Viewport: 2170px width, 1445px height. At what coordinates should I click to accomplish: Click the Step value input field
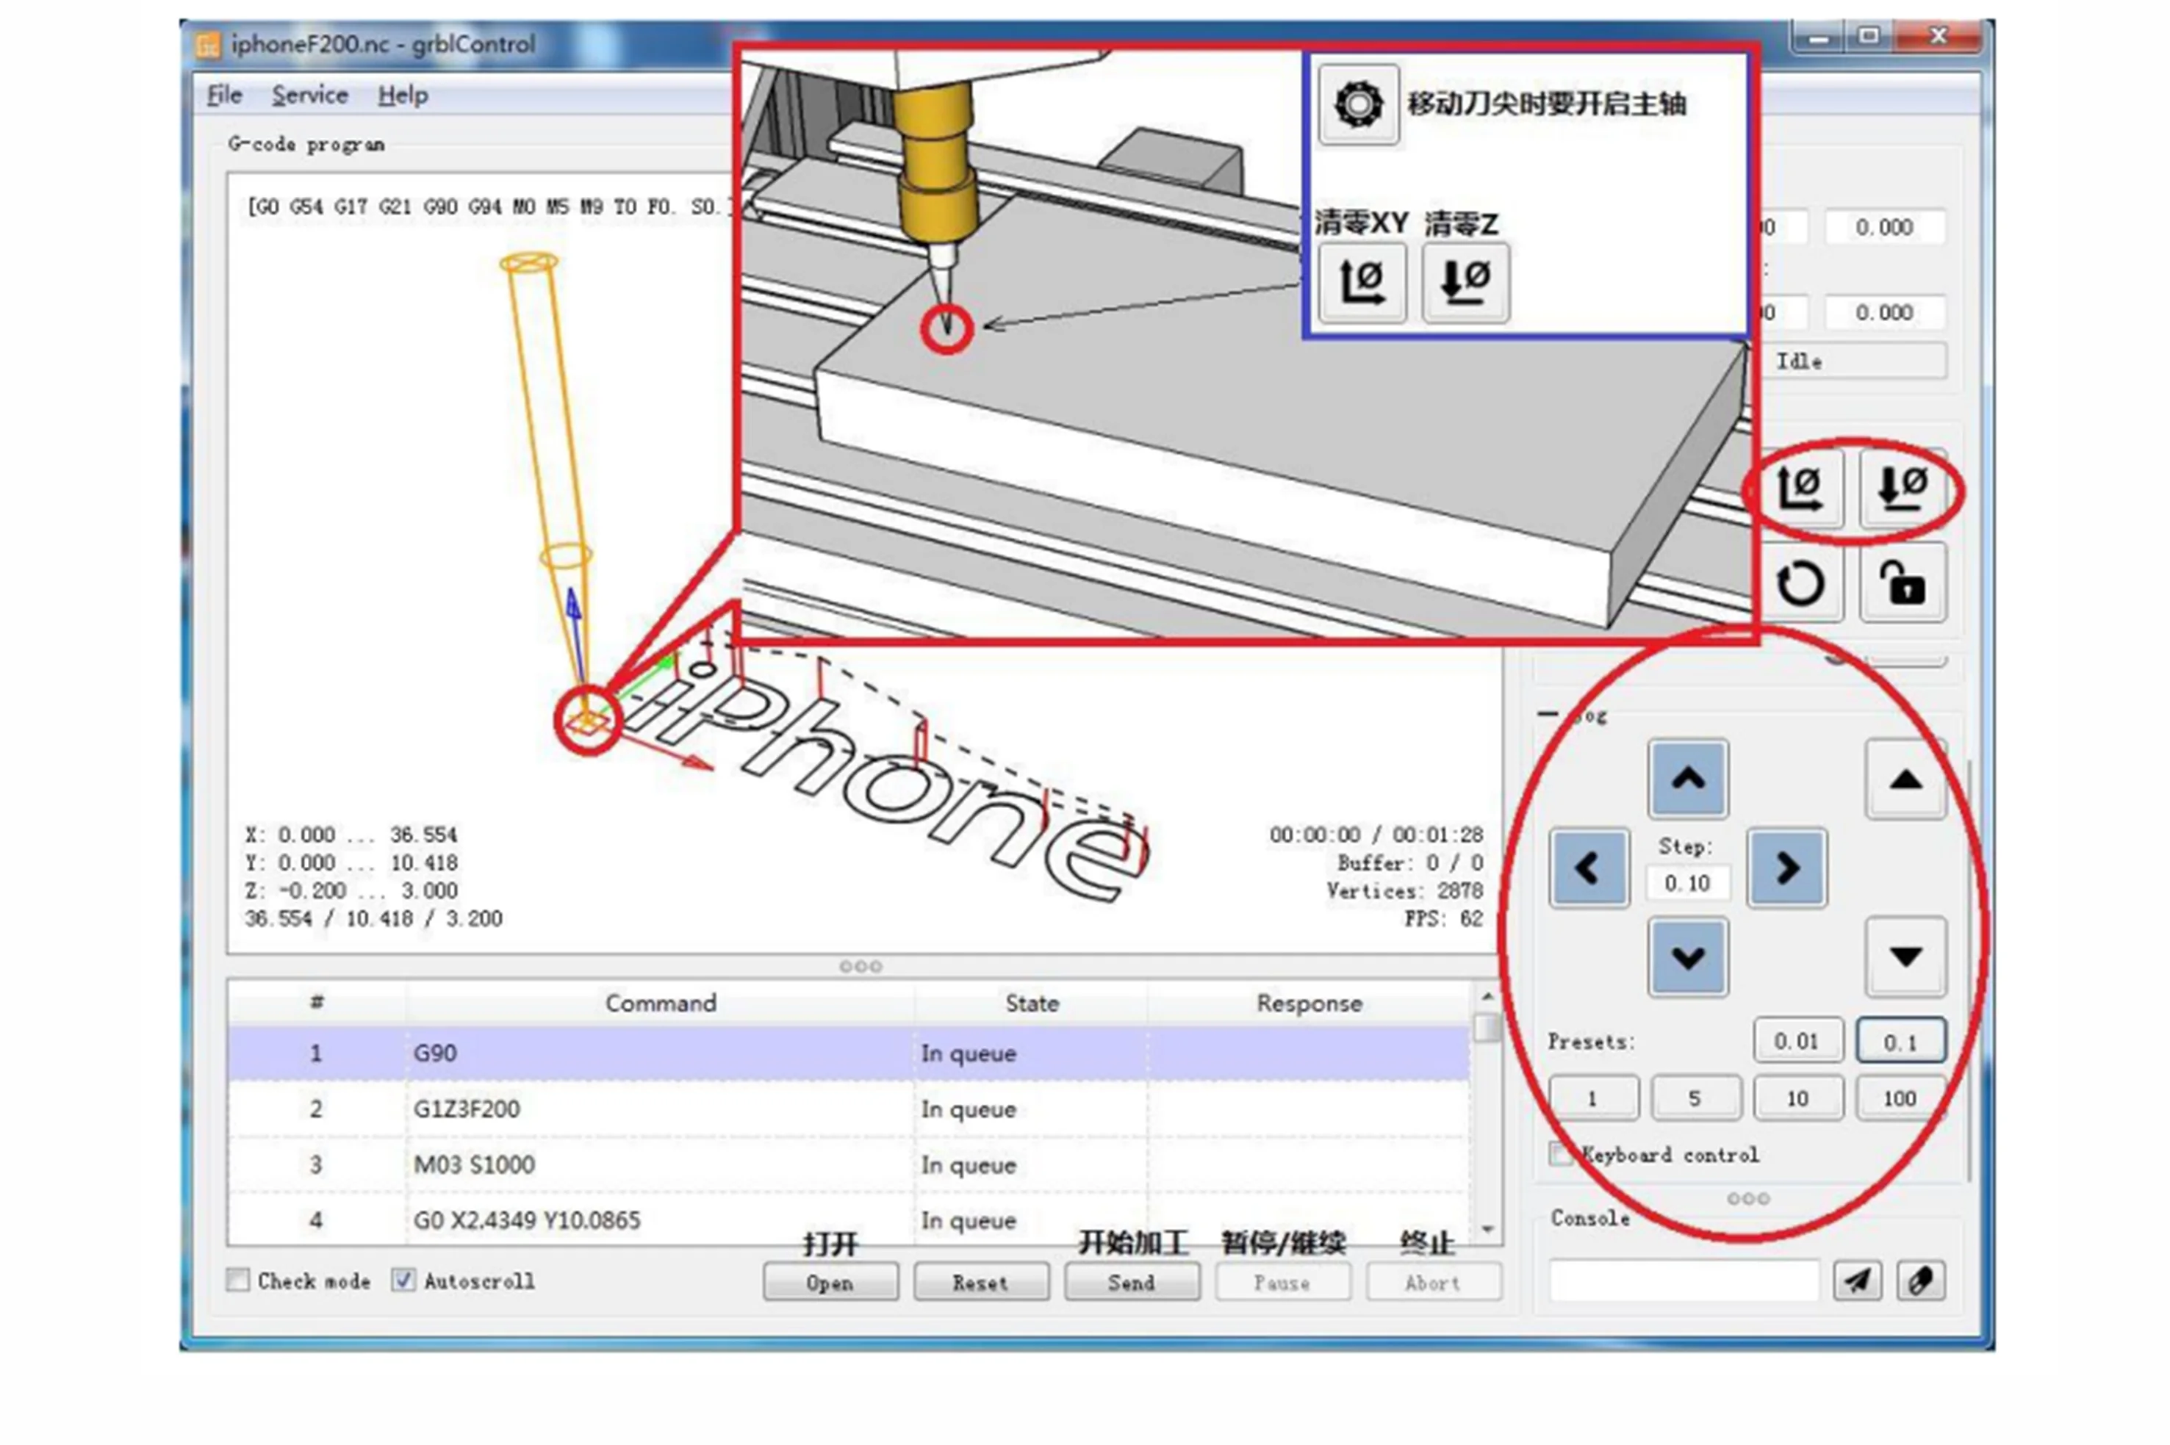(x=1688, y=882)
